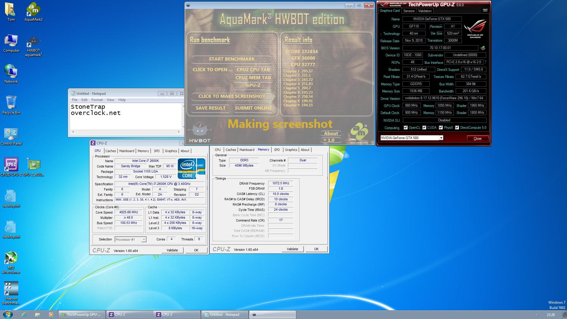Switch to the Validation tab in GPU-Z
Viewport: 567px width, 319px height.
(x=425, y=11)
